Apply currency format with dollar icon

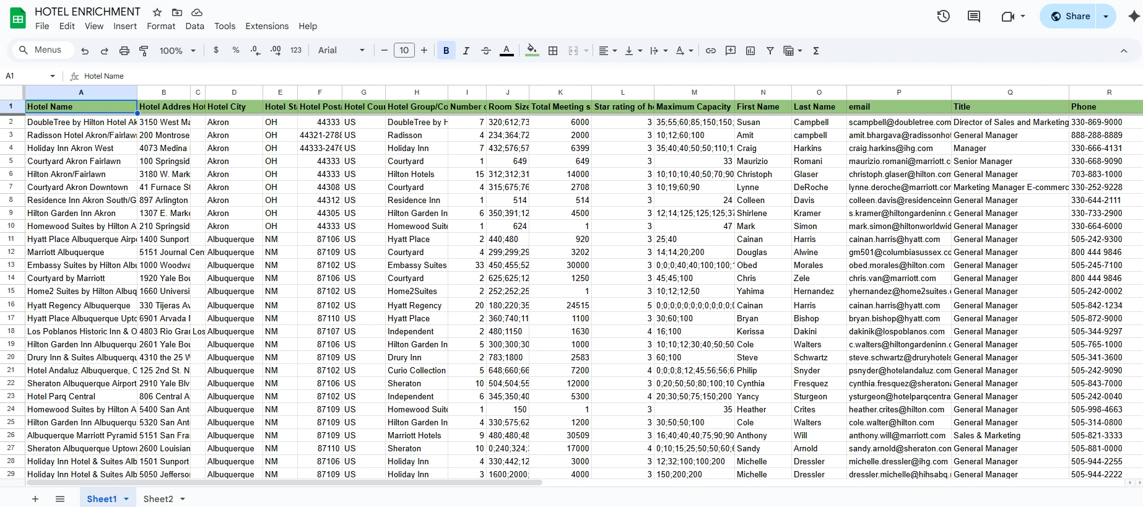[216, 50]
